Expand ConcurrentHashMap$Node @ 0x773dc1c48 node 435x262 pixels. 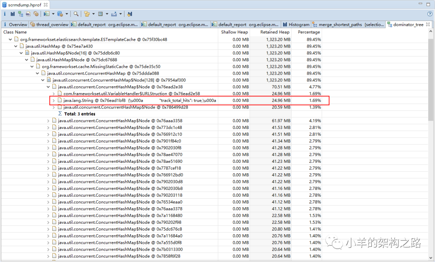48,127
